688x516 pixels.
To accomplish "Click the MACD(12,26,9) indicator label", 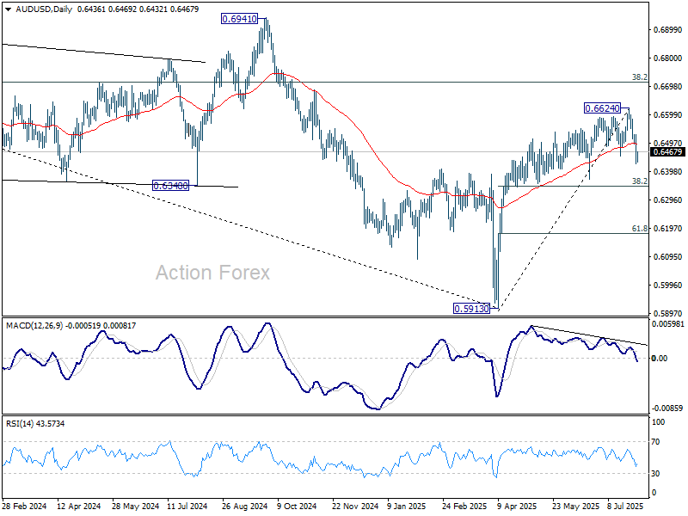I will tap(34, 326).
